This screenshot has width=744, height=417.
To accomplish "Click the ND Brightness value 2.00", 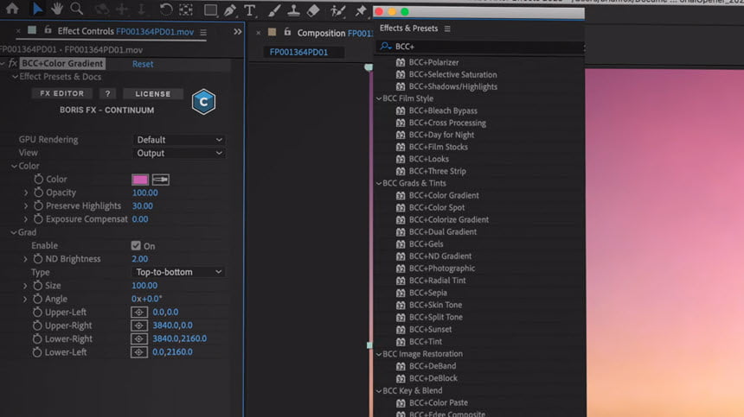I will pos(139,259).
